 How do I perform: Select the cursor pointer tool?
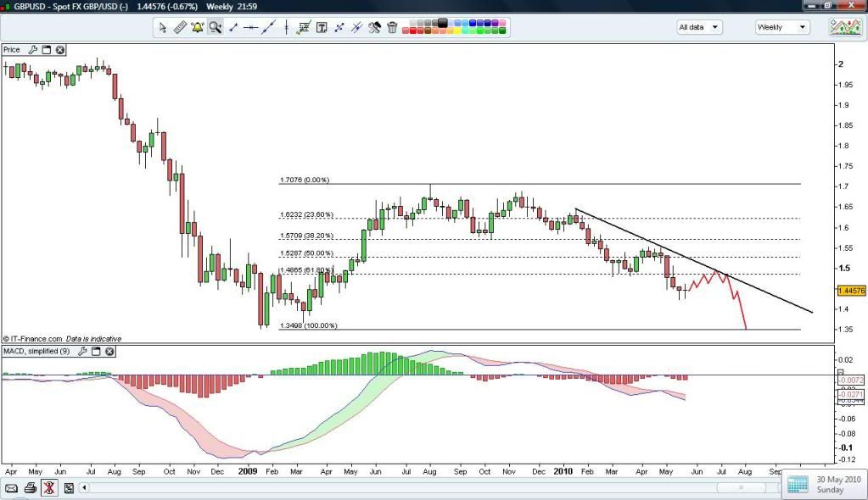pyautogui.click(x=162, y=27)
